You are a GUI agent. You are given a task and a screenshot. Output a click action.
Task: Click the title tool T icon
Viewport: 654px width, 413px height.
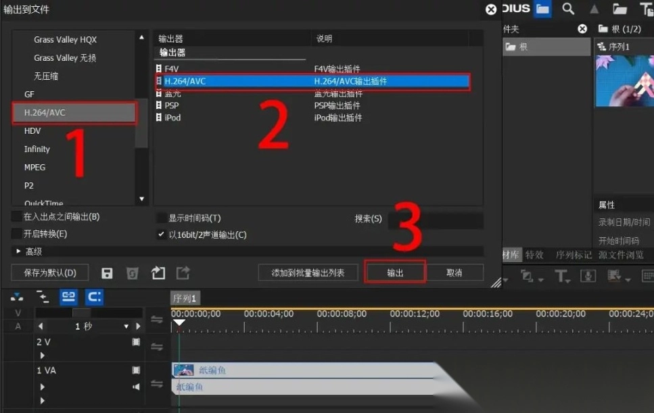click(x=561, y=276)
